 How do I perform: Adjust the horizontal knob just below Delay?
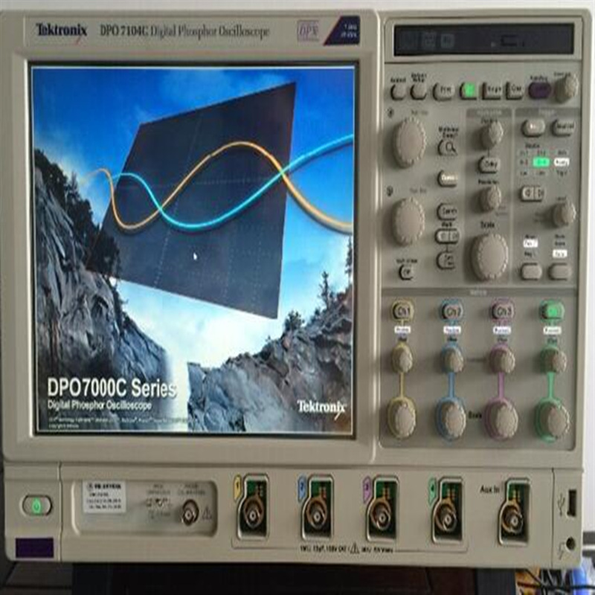click(490, 199)
